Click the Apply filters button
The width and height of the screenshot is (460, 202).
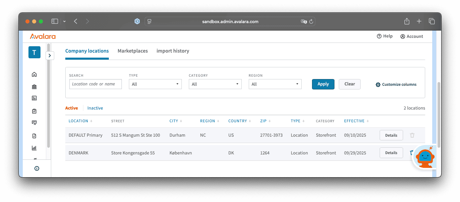click(x=323, y=84)
